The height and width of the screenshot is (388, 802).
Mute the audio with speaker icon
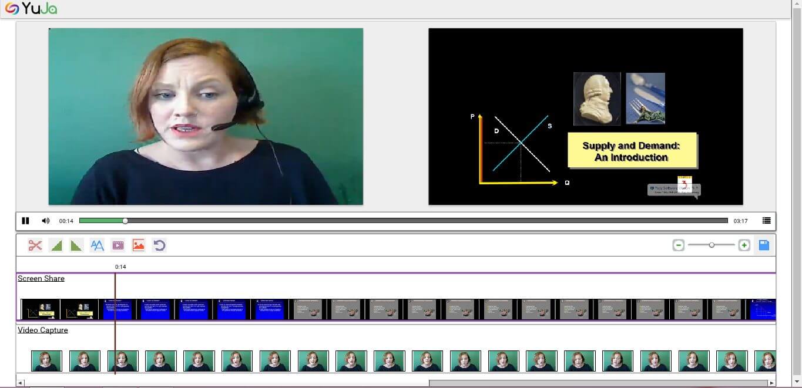[x=46, y=221]
